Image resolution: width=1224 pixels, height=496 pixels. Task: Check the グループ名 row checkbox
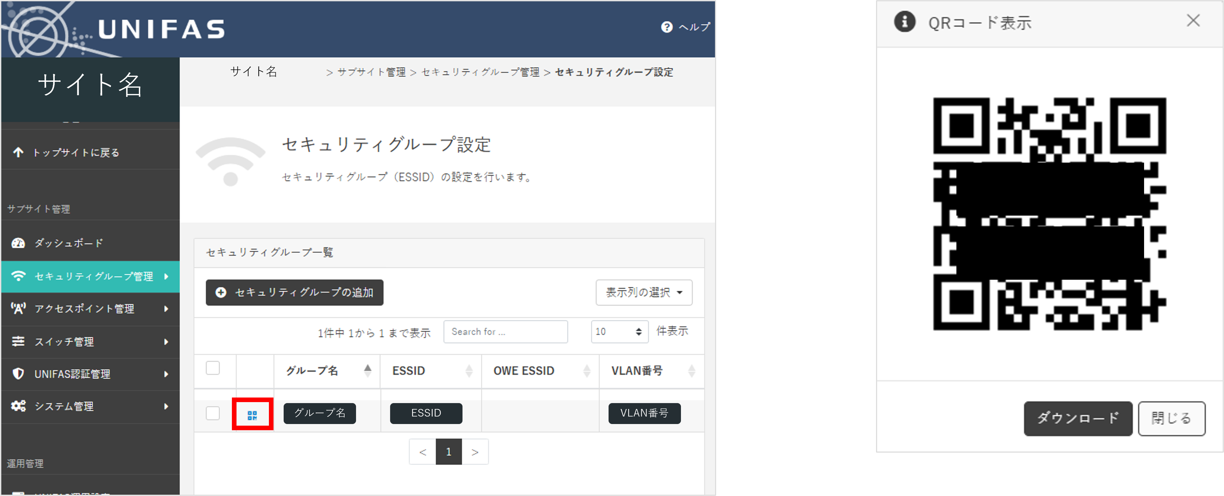click(x=213, y=413)
